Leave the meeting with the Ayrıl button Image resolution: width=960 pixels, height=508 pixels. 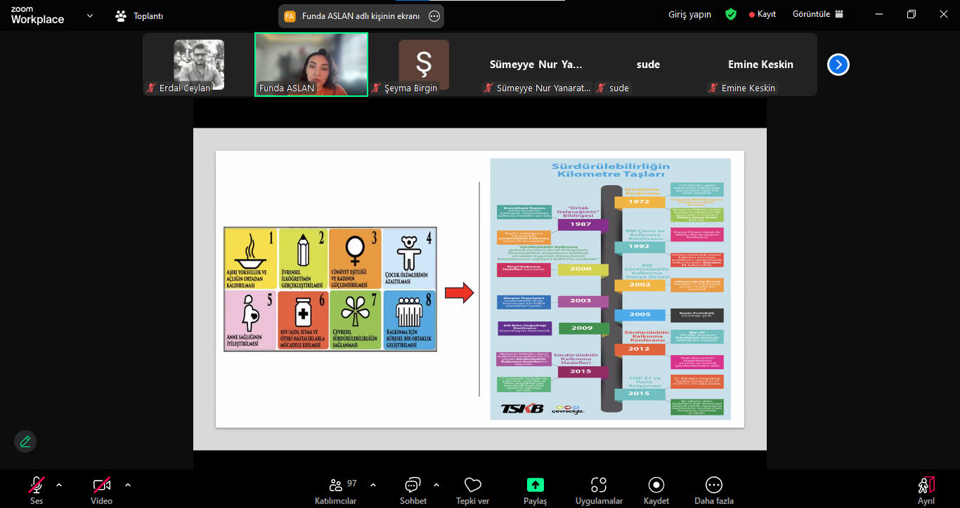point(926,489)
